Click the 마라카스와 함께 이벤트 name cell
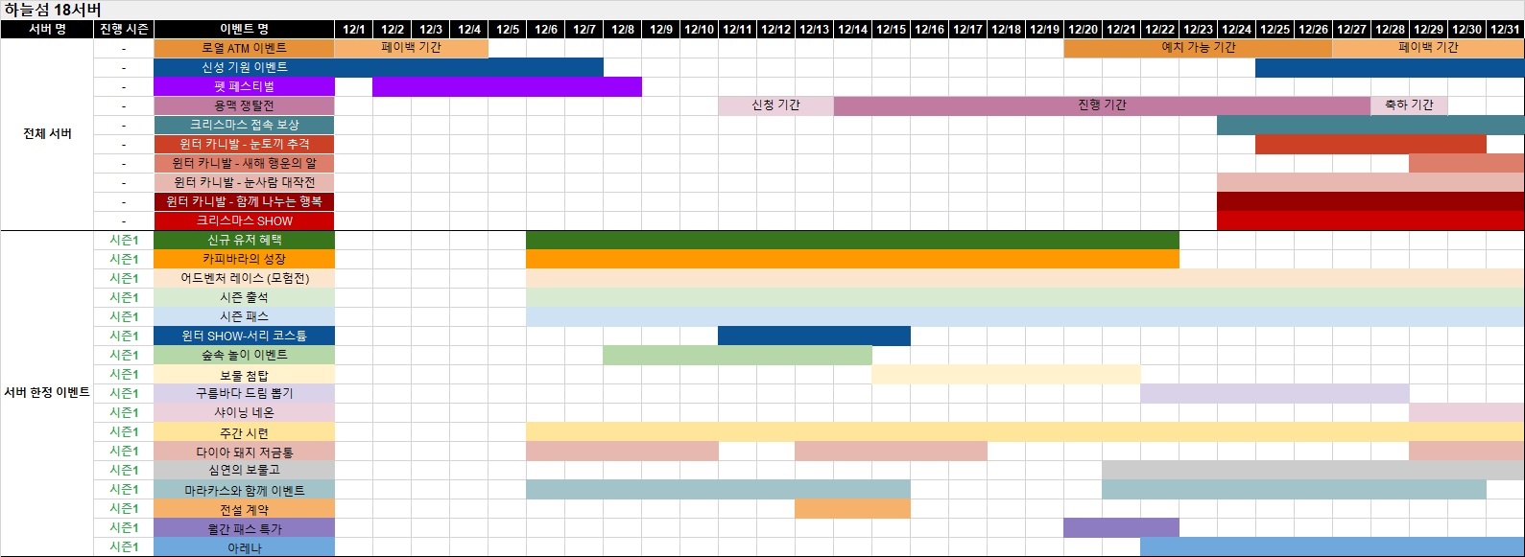Image resolution: width=1525 pixels, height=557 pixels. 244,490
